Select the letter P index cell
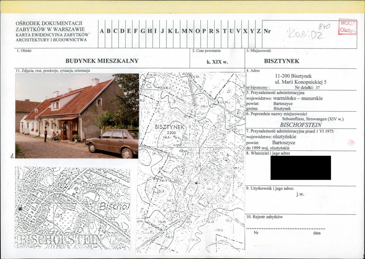Viewport: 365px width, 259px height. [204, 31]
